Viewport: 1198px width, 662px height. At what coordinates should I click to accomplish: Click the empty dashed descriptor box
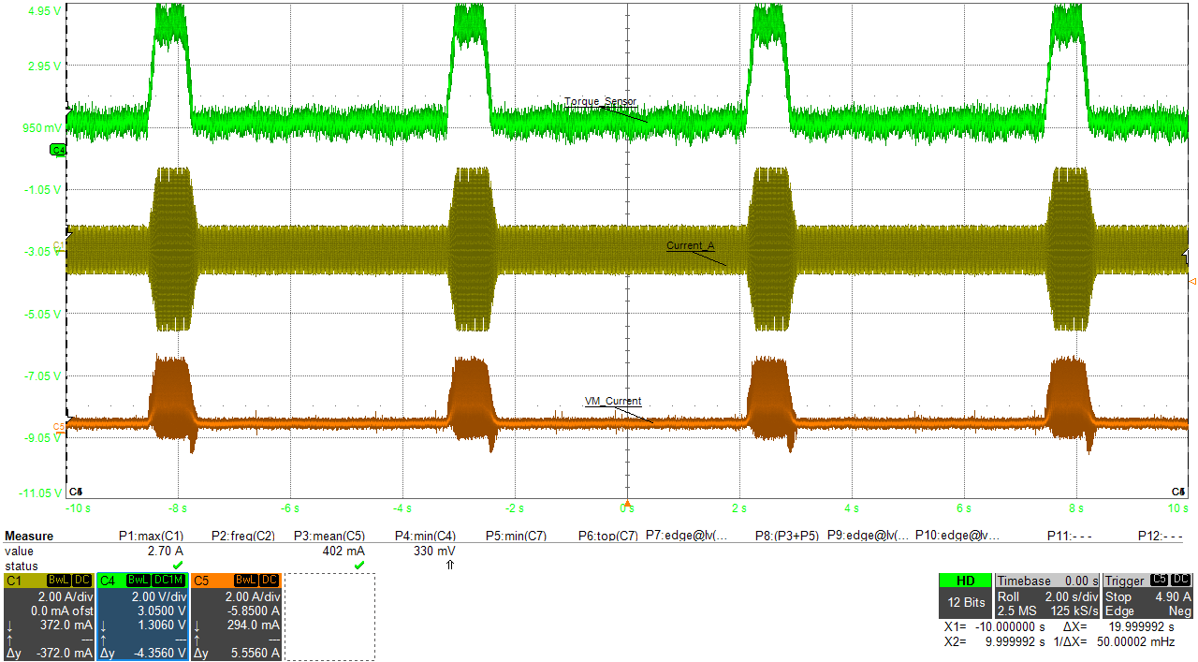click(x=329, y=617)
